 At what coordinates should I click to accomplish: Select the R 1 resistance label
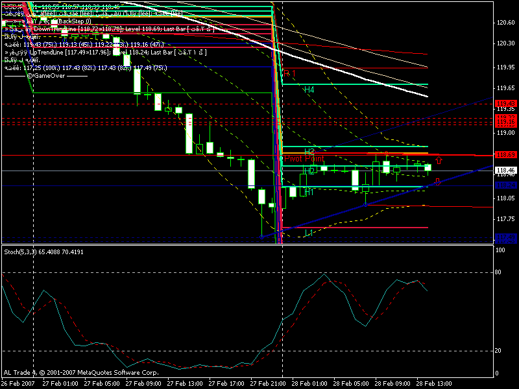(x=289, y=73)
